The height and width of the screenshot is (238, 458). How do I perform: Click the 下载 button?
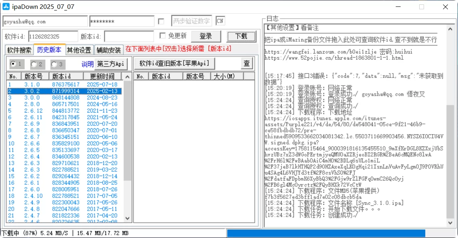click(241, 35)
